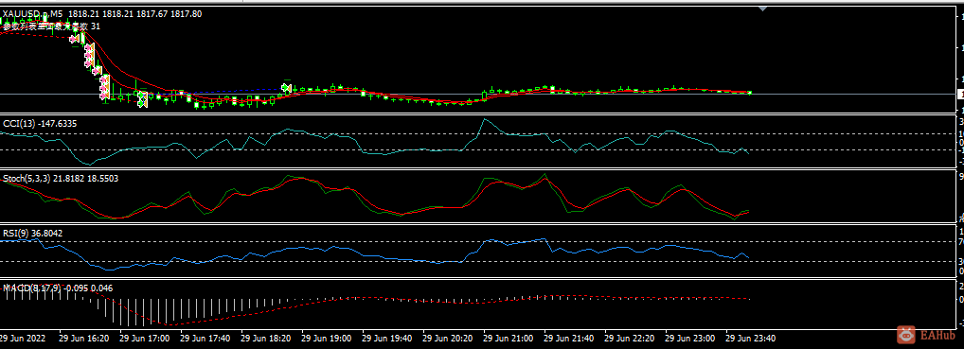Click the EAHub pig logo icon
The width and height of the screenshot is (964, 349).
coord(905,335)
